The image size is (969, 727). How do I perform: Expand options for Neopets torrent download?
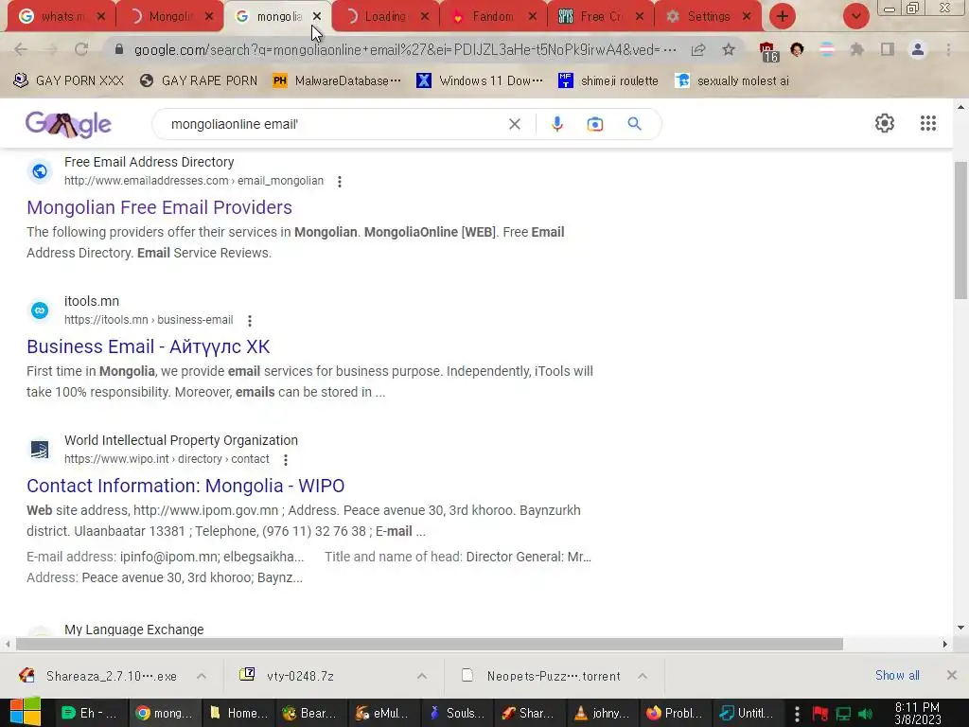pos(643,676)
